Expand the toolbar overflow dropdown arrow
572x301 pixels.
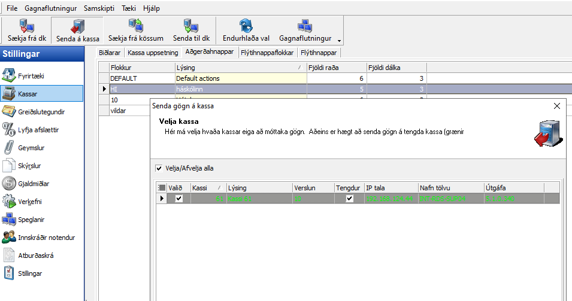[x=340, y=41]
